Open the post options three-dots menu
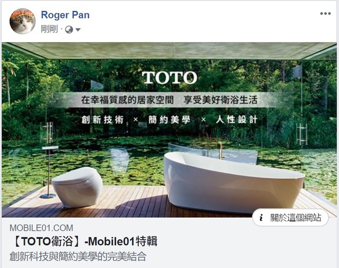This screenshot has height=268, width=339. point(325,14)
